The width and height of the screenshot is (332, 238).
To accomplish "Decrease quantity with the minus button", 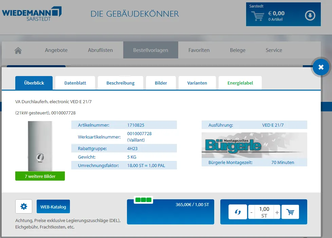I will [252, 212].
